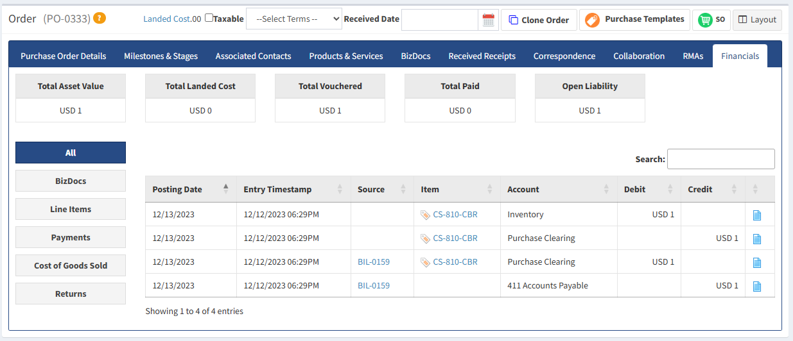793x341 pixels.
Task: Open BIL-0159 link in Accounts Payable row
Action: [374, 285]
